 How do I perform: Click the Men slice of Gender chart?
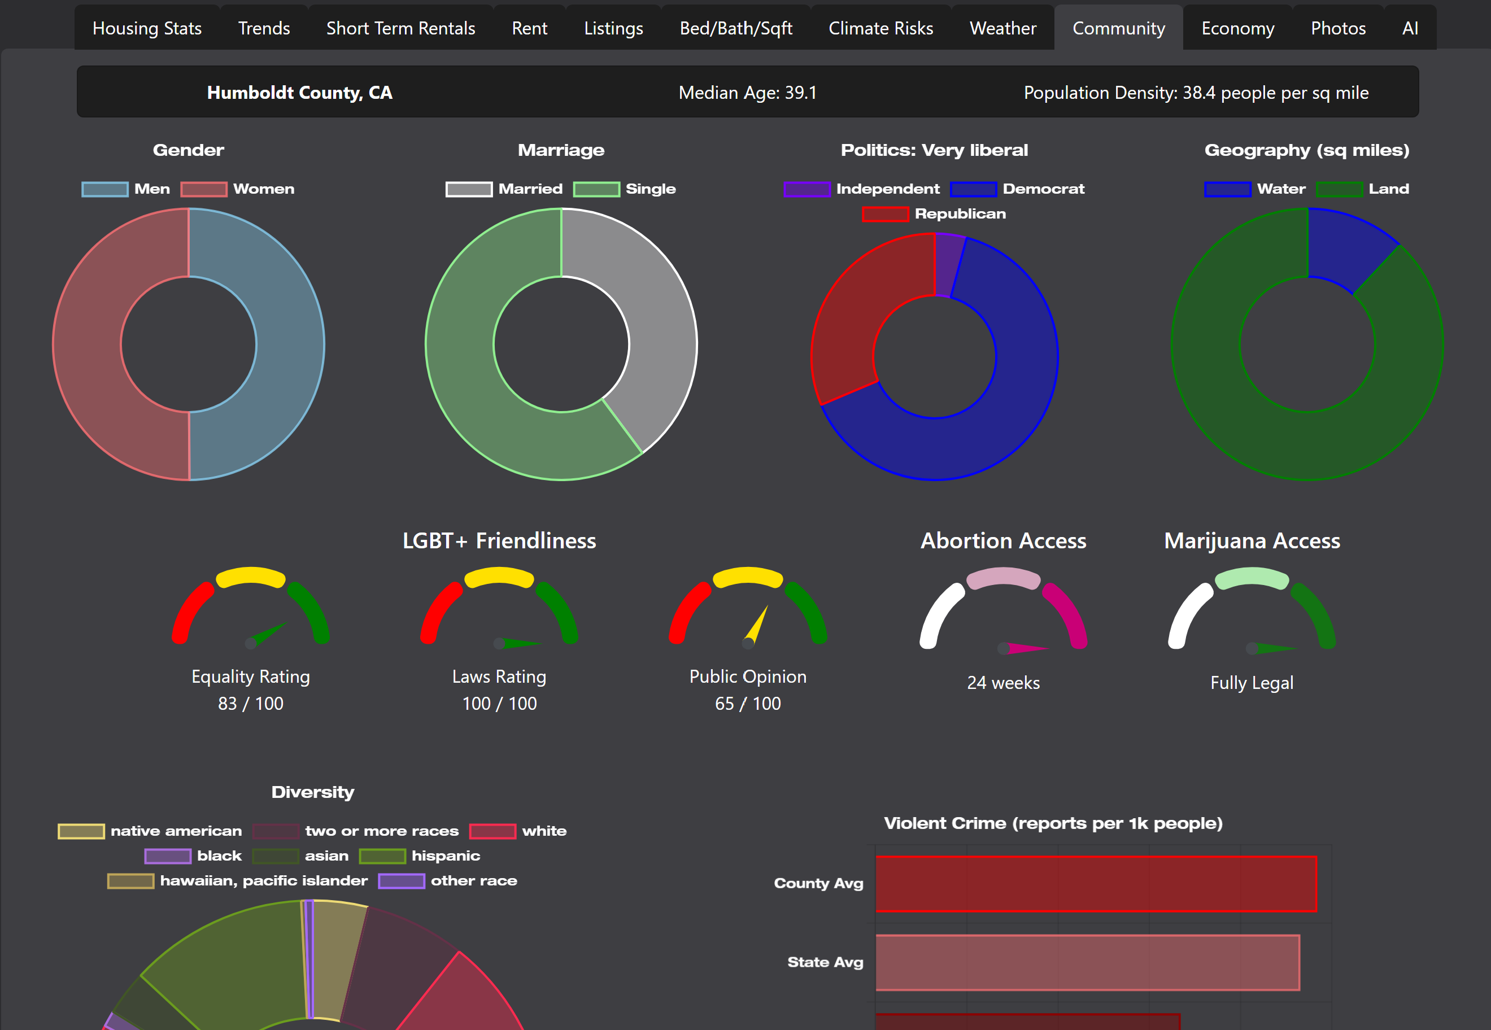[290, 344]
